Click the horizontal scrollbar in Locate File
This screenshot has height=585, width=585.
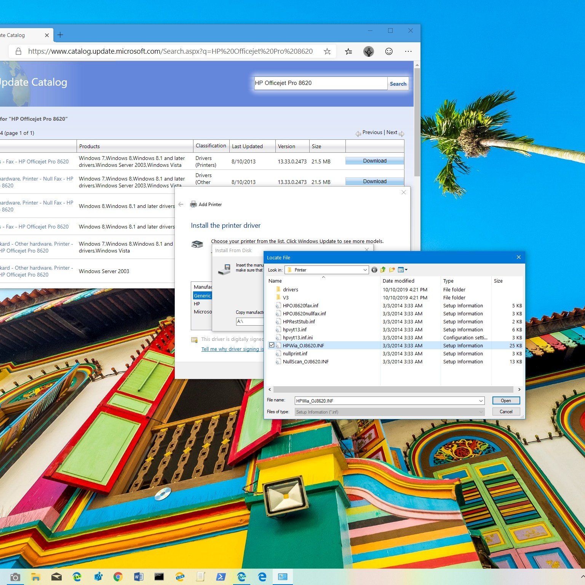point(393,389)
